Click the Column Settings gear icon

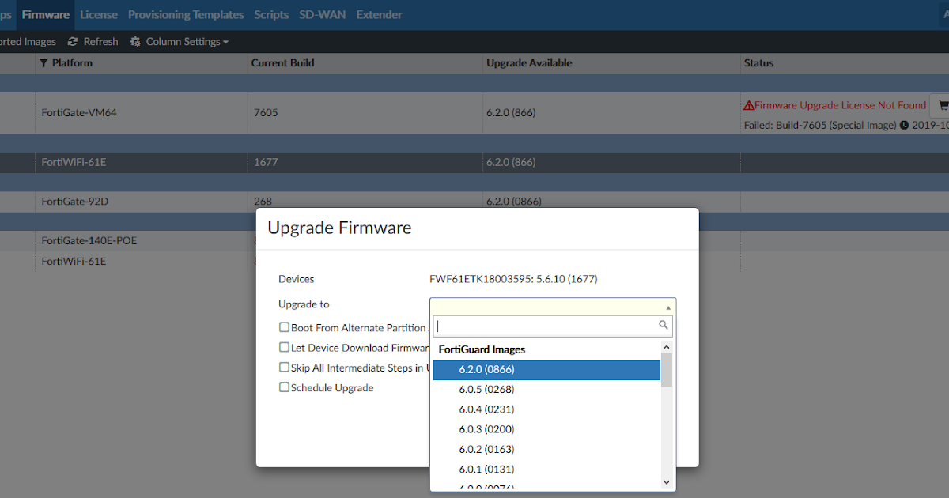point(134,41)
